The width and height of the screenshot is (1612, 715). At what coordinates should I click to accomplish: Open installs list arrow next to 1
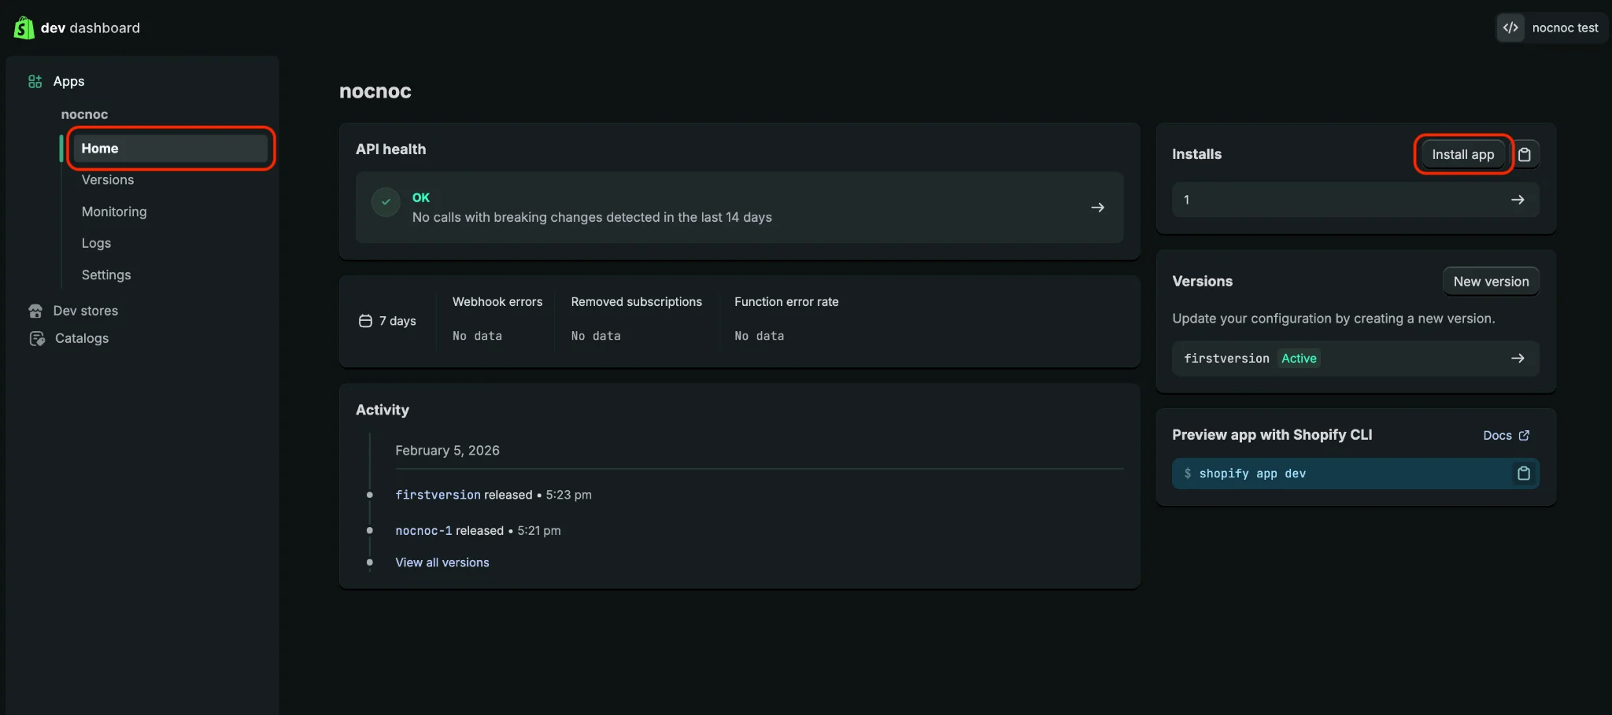click(x=1518, y=201)
